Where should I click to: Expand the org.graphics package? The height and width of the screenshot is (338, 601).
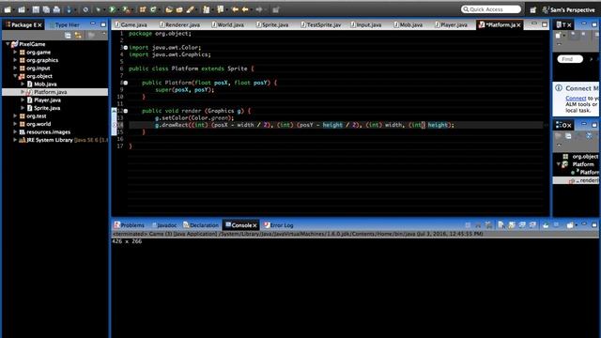15,60
